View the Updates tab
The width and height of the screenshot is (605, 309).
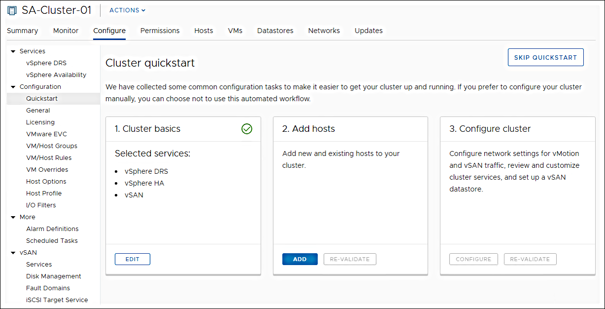tap(369, 31)
